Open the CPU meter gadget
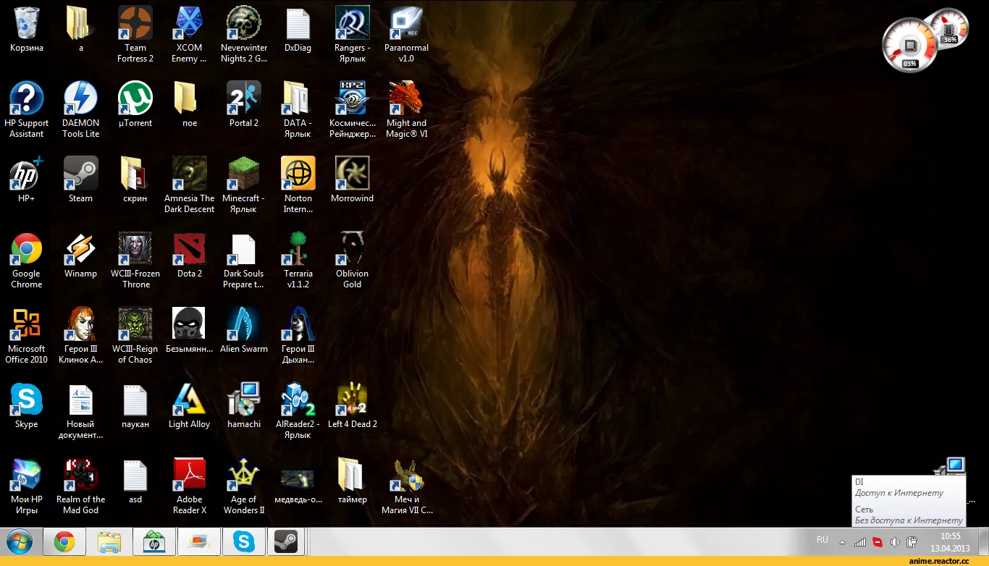The height and width of the screenshot is (566, 989). pyautogui.click(x=909, y=46)
